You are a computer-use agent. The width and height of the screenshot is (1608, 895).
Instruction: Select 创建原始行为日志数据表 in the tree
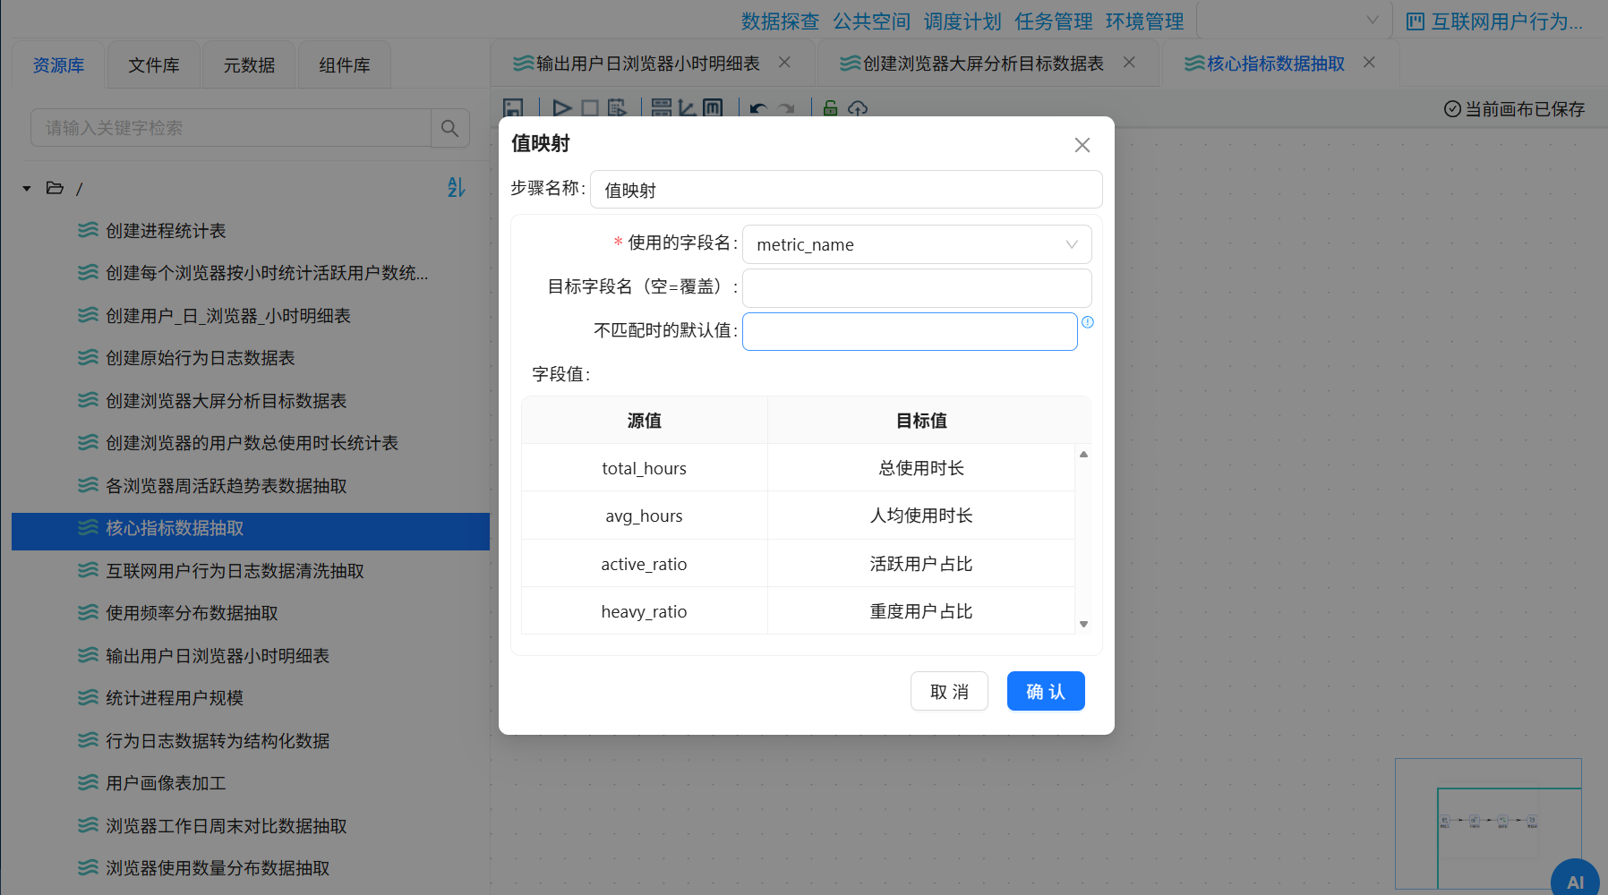click(x=201, y=358)
